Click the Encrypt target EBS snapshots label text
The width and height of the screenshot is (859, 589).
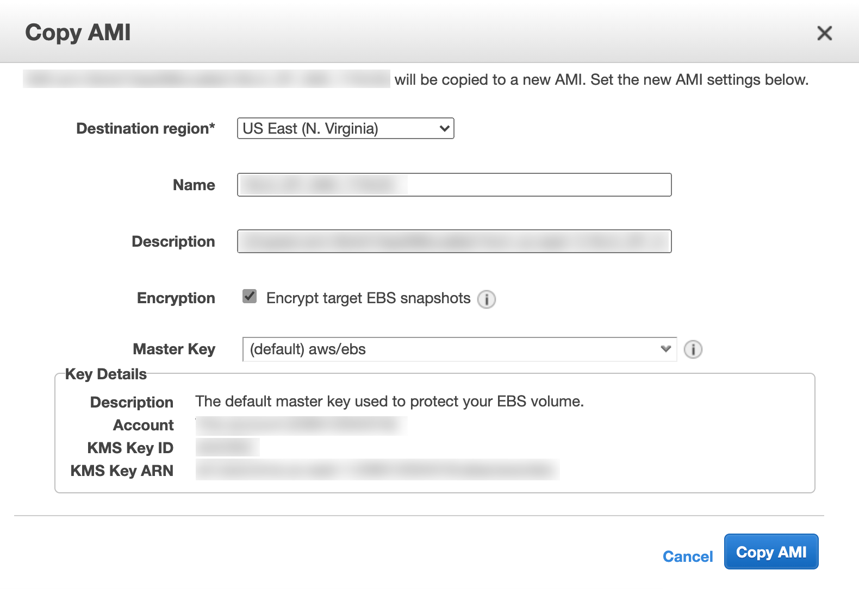pos(368,298)
